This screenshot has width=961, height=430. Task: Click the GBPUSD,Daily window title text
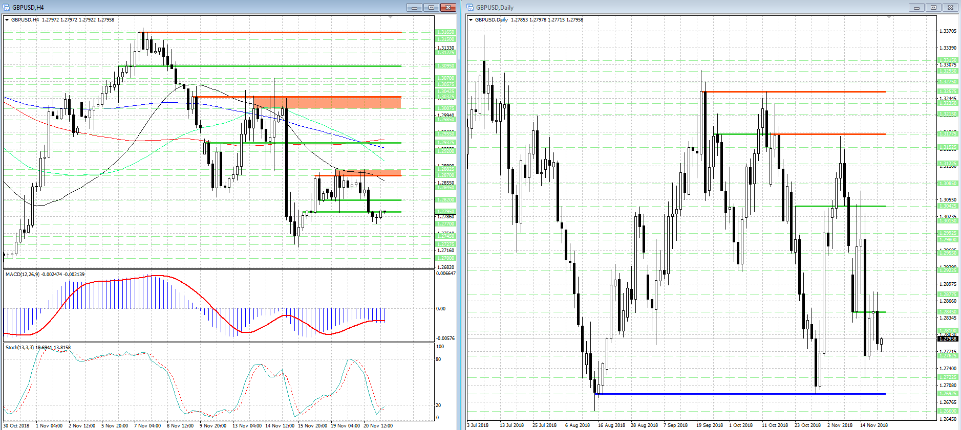[x=495, y=8]
